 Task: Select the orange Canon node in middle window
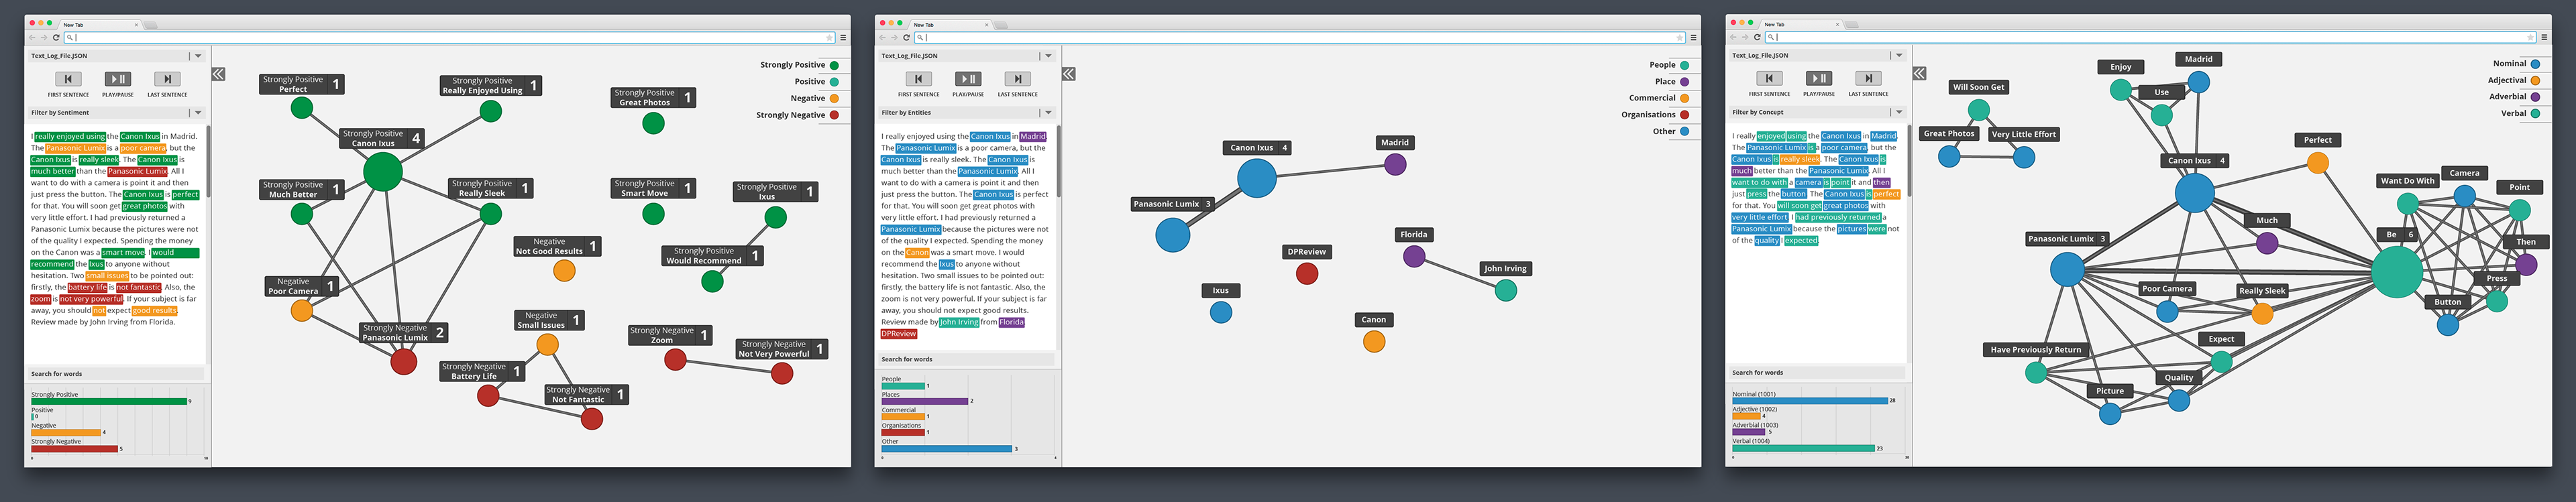pyautogui.click(x=1374, y=342)
